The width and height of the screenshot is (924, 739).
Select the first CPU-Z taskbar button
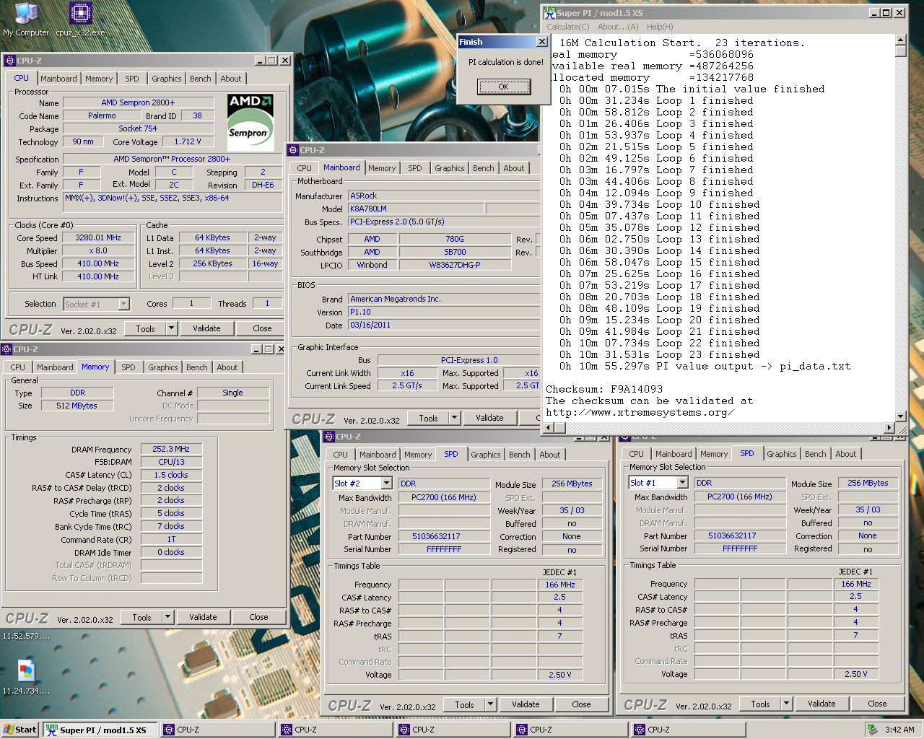[218, 730]
